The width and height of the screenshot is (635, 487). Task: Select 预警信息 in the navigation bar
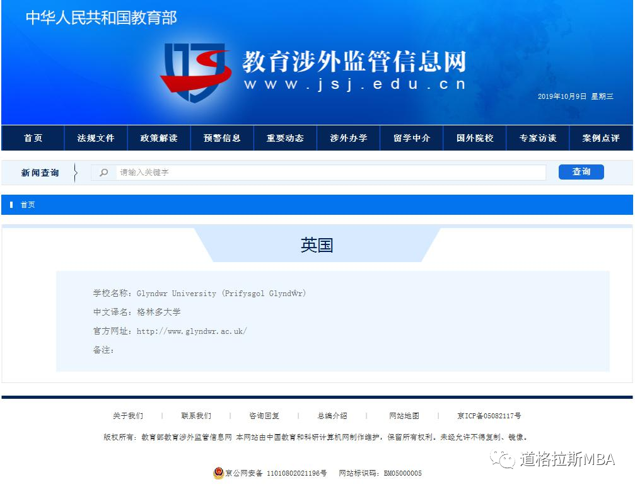(x=222, y=138)
